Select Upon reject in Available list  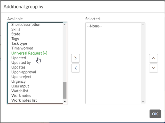coord(21,77)
